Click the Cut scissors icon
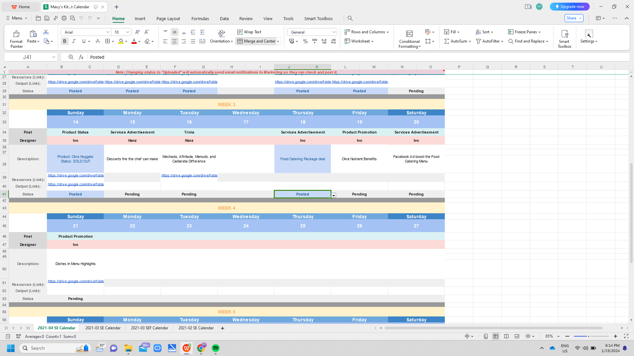 pyautogui.click(x=46, y=32)
